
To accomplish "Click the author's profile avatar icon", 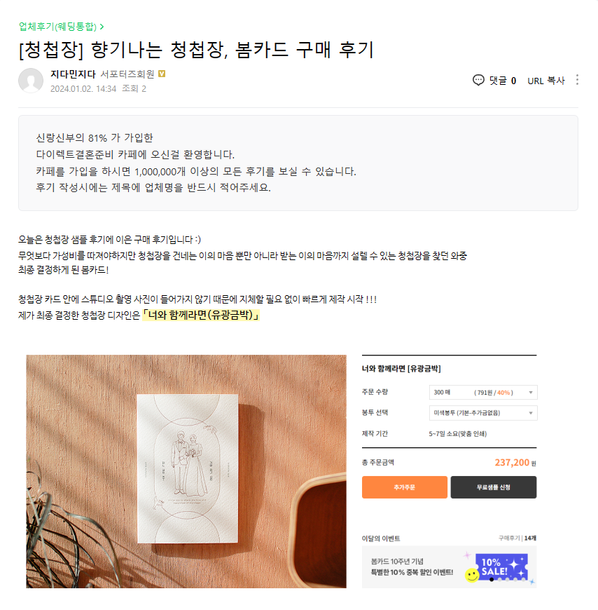I will tap(31, 81).
